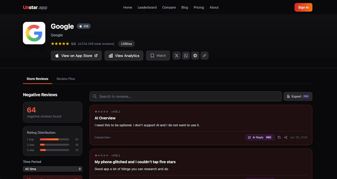337x179 pixels.
Task: Select the 2 star distribution bar
Action: click(x=54, y=145)
